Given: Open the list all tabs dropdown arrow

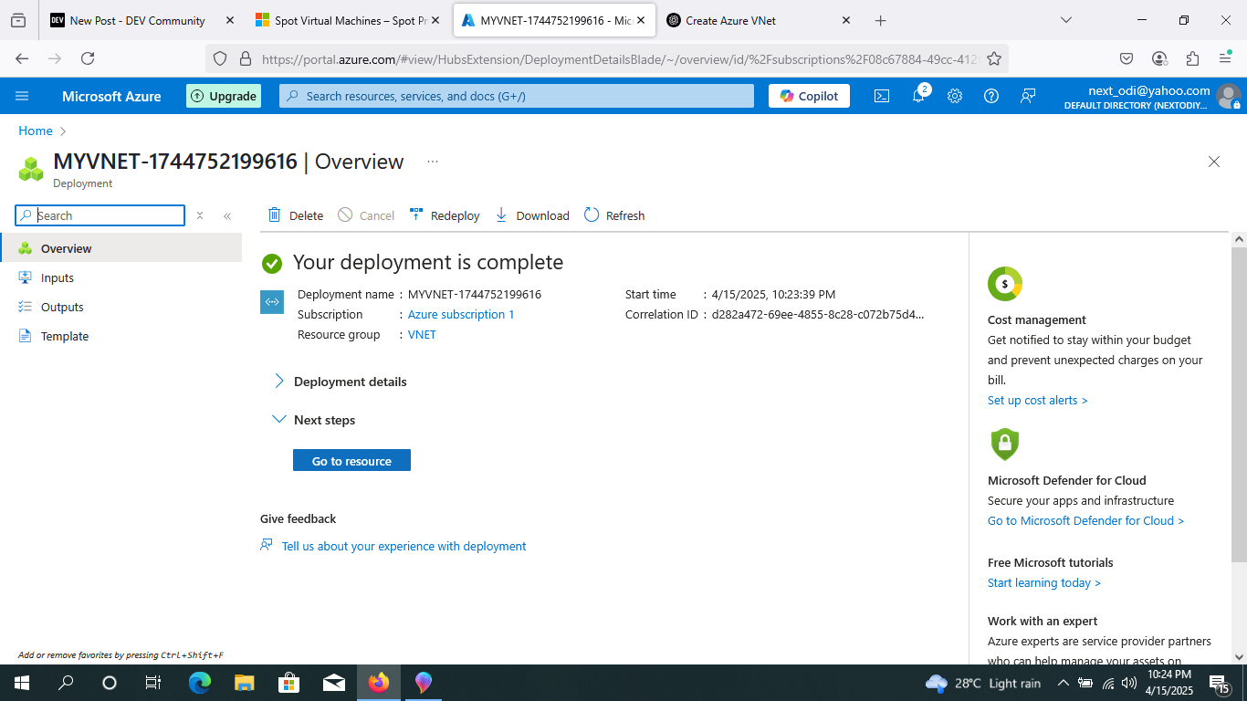Looking at the screenshot, I should [1065, 20].
